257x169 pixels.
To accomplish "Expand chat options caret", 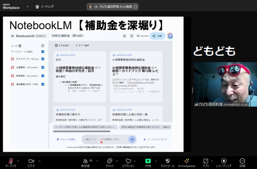I will pos(117,161).
